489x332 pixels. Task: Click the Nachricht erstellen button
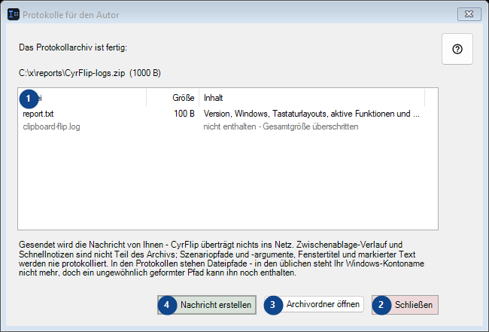pyautogui.click(x=207, y=305)
